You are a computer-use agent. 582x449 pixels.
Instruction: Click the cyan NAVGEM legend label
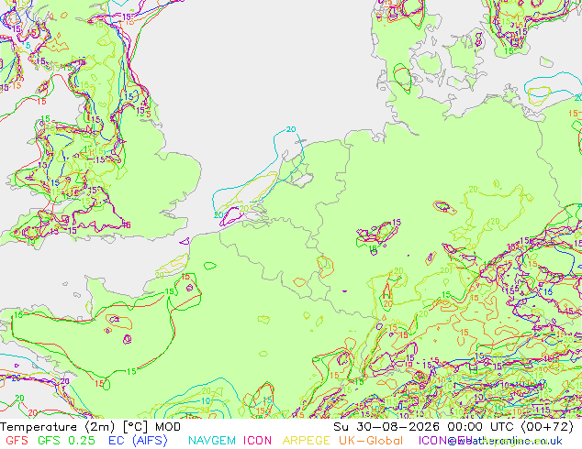click(x=212, y=441)
